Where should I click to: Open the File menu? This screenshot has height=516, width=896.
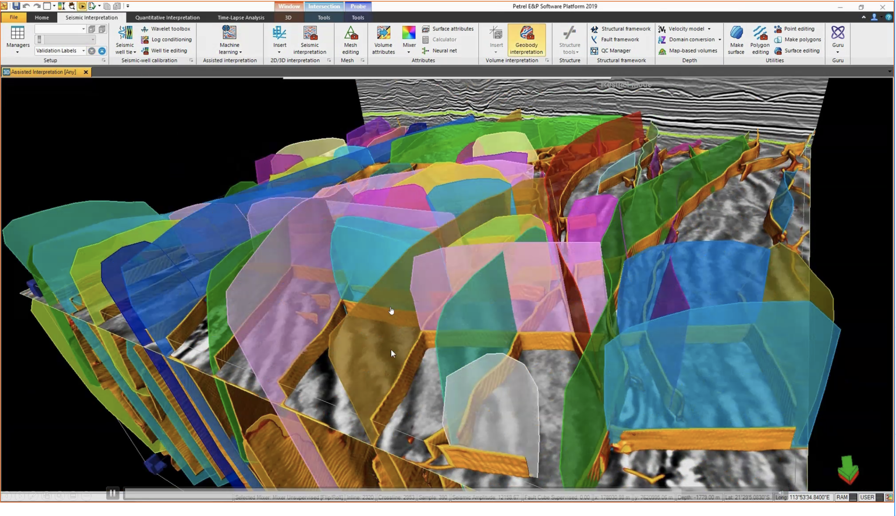pyautogui.click(x=13, y=17)
